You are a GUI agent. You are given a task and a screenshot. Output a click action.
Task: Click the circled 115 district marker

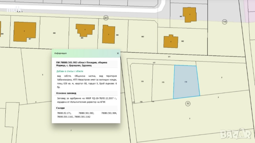coord(224,21)
